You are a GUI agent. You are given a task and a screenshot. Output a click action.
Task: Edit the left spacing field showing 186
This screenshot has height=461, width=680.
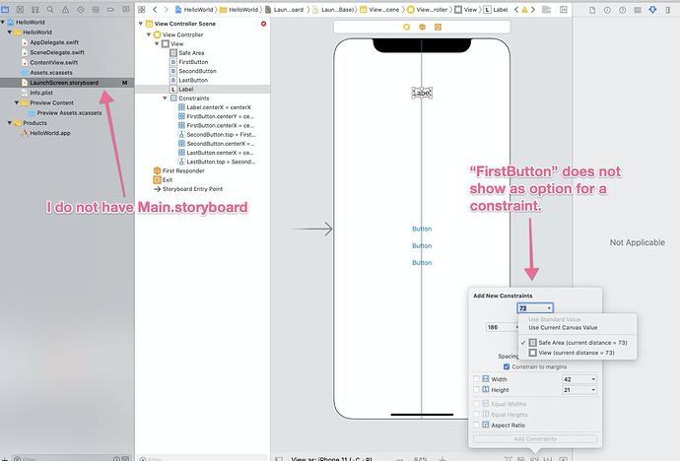pos(501,327)
